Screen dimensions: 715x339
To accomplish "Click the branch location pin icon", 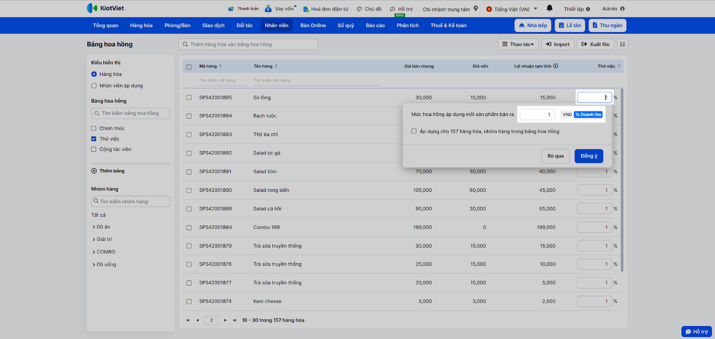I will pos(475,8).
